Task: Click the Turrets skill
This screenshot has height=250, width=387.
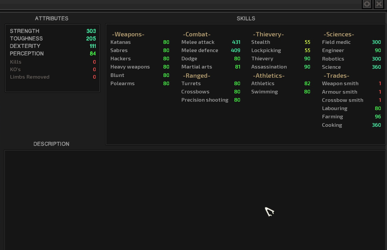Action: [x=211, y=83]
